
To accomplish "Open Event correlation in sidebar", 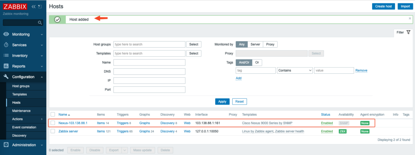I will click(24, 127).
